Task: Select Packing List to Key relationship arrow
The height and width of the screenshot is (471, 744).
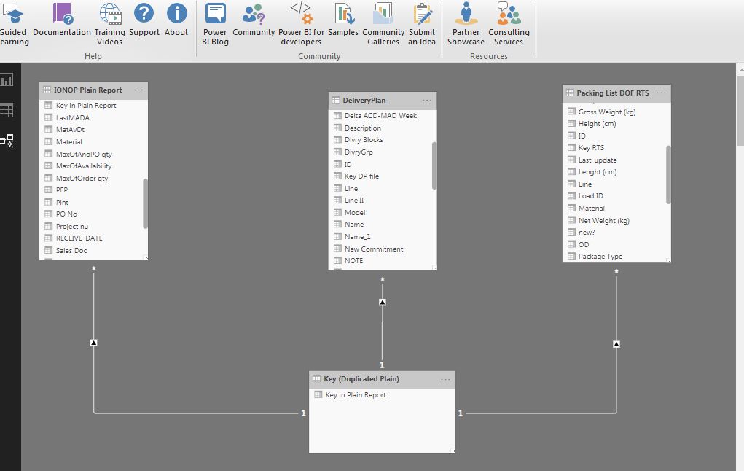Action: (616, 343)
